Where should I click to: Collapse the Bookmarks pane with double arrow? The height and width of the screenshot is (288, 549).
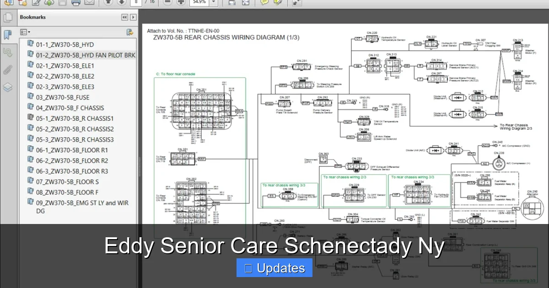pyautogui.click(x=124, y=17)
